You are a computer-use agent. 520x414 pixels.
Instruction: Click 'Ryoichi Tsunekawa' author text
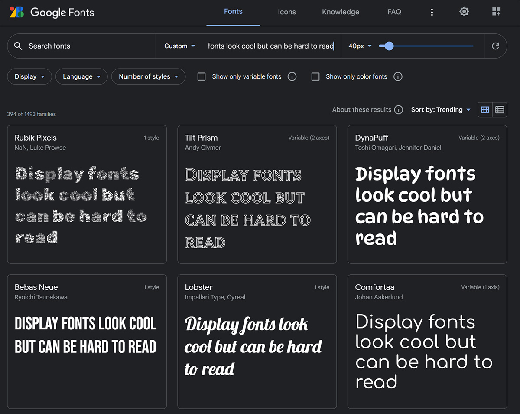pyautogui.click(x=41, y=297)
